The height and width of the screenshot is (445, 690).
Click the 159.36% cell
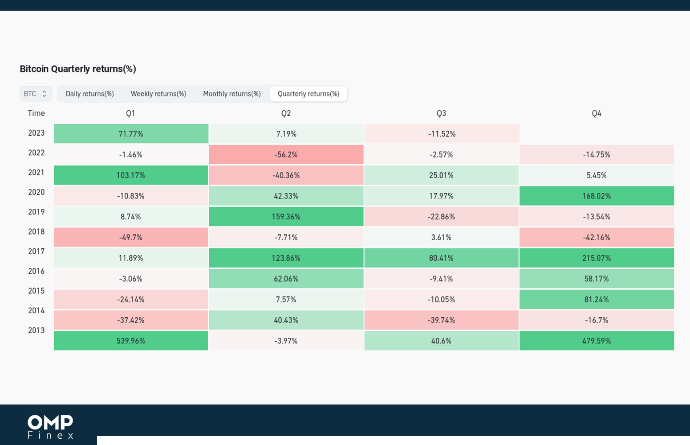(x=286, y=217)
